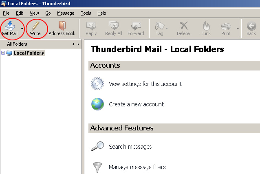Click the Tag toolbar icon
The image size is (260, 174).
tap(159, 26)
